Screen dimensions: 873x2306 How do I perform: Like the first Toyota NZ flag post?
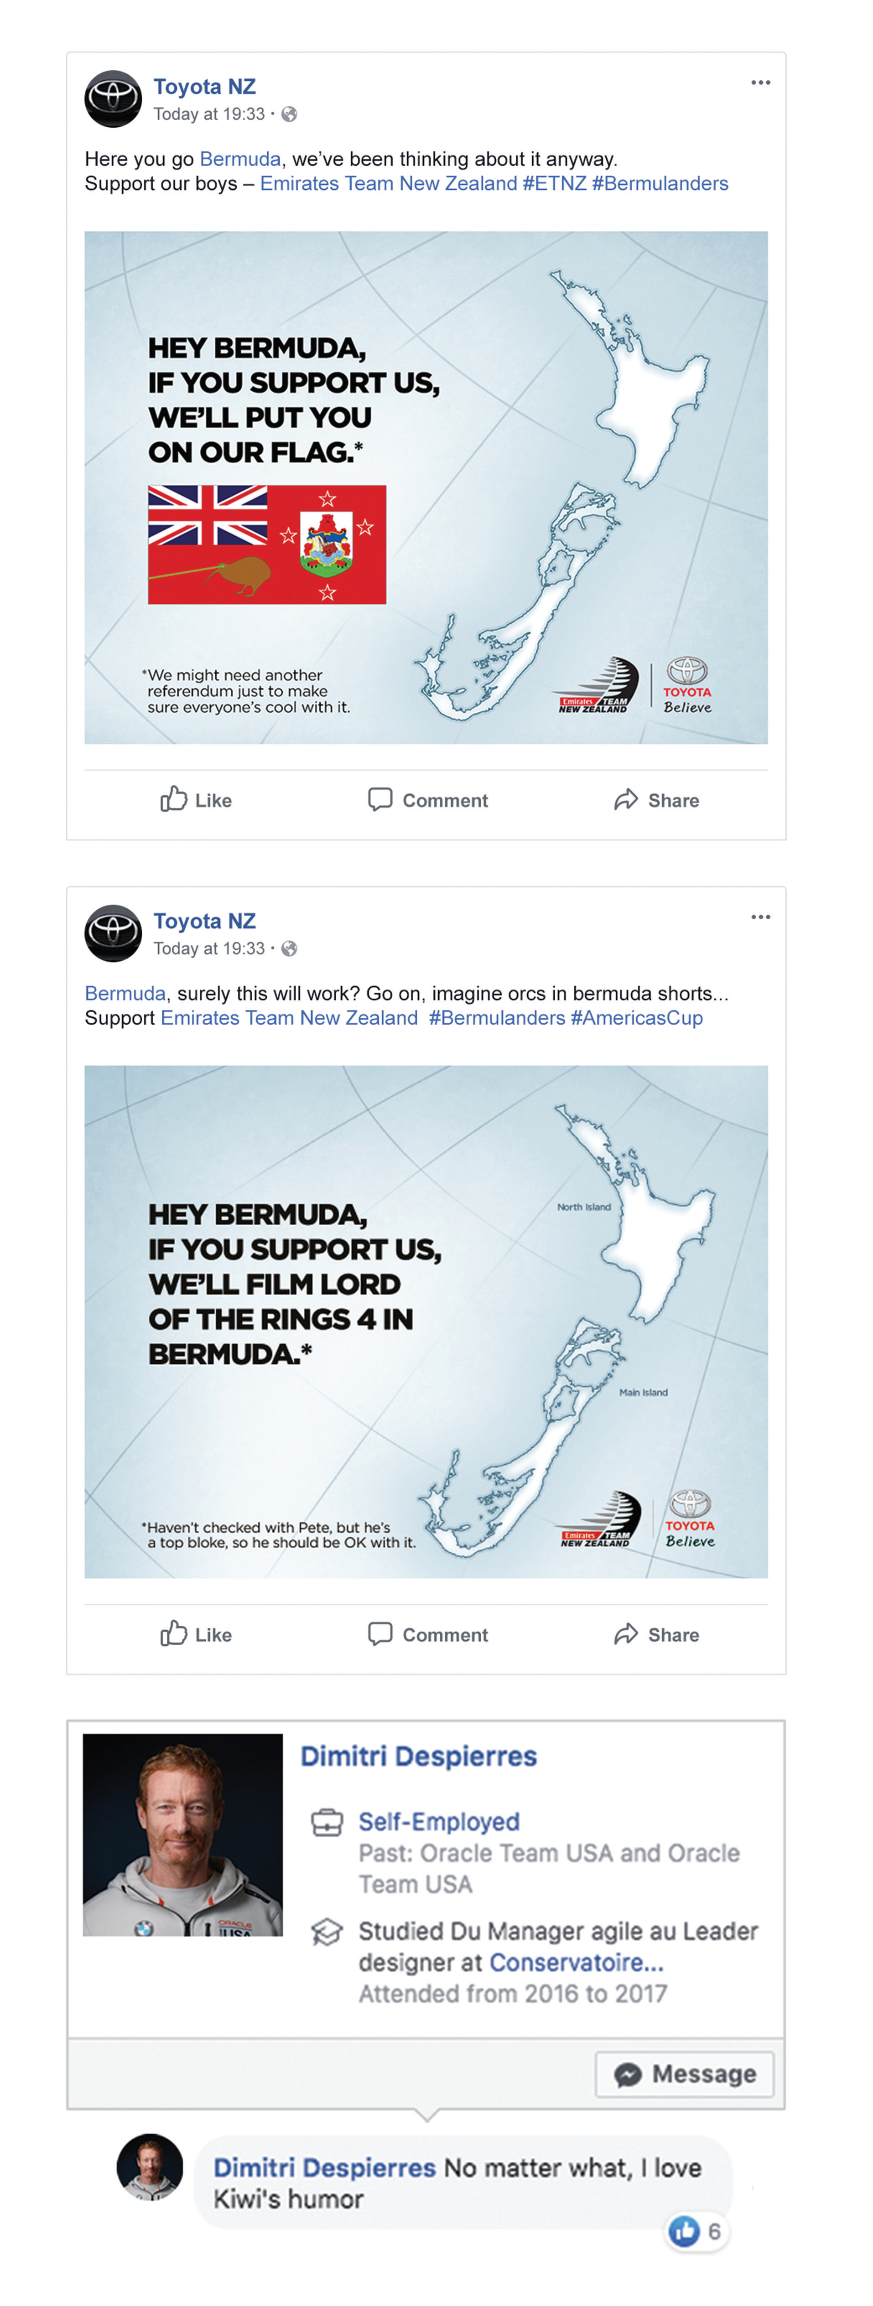click(x=196, y=799)
